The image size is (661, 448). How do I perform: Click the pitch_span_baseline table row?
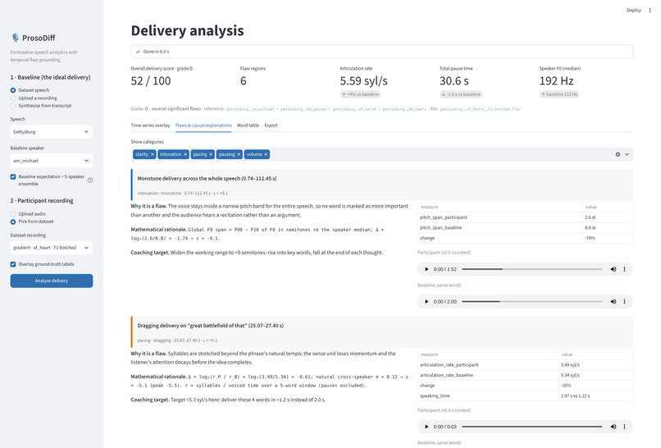coord(525,228)
